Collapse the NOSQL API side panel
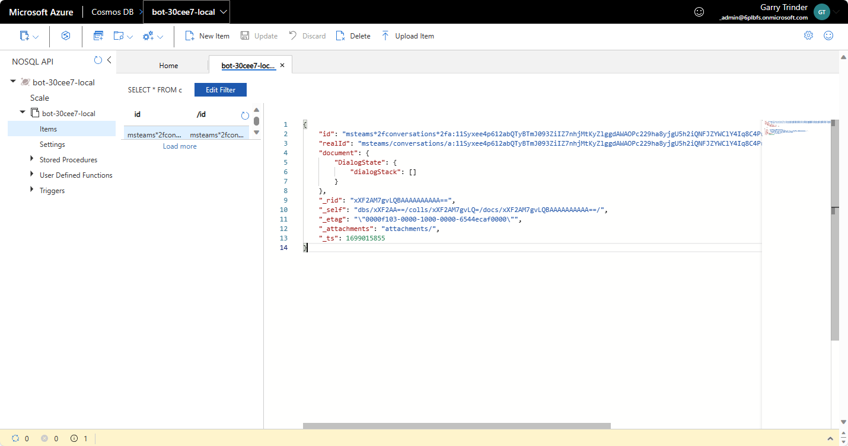The width and height of the screenshot is (848, 446). pyautogui.click(x=109, y=60)
